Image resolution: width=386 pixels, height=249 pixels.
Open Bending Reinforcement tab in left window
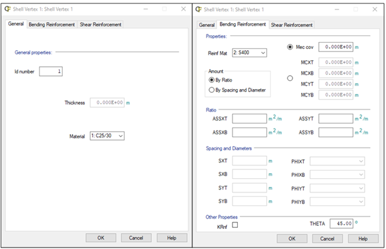(x=51, y=24)
